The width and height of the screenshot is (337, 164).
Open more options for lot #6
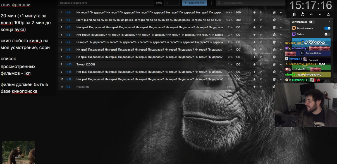[281, 35]
